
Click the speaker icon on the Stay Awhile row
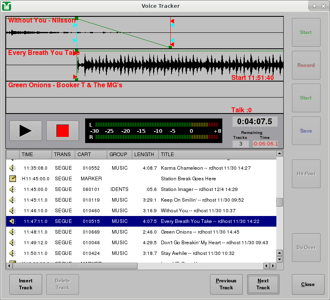click(x=12, y=253)
